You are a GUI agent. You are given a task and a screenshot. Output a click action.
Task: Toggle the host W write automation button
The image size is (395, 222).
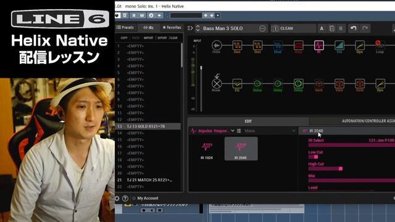click(x=142, y=15)
